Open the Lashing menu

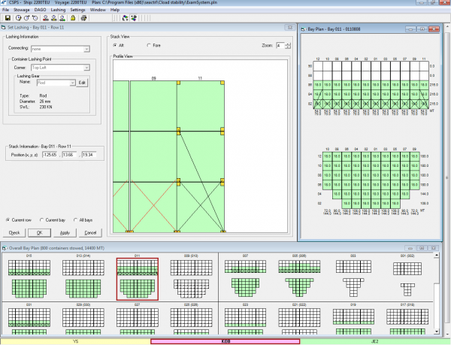pos(58,9)
